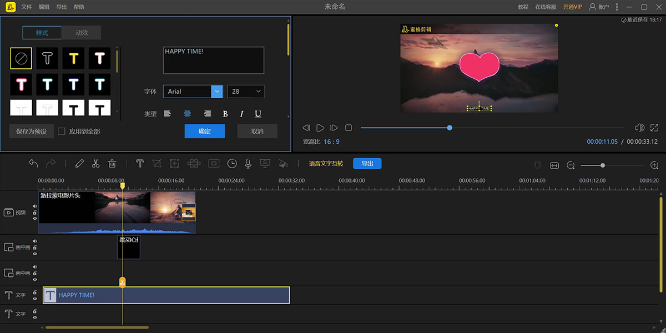666x333 pixels.
Task: Click the blue 导出 export button
Action: (367, 164)
